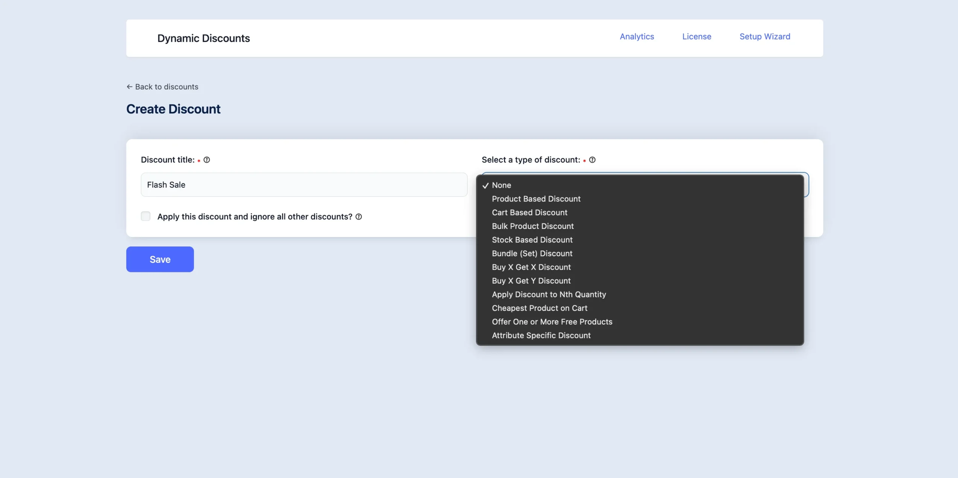
Task: Select None option in dropdown
Action: (x=501, y=185)
